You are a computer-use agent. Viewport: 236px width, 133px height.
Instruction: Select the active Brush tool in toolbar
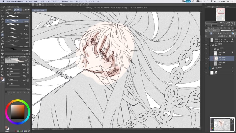[x=2, y=35]
